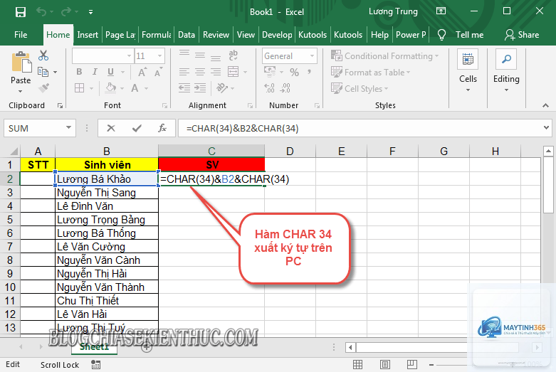Click Decrease Font Size icon
Image resolution: width=556 pixels, height=372 pixels.
pyautogui.click(x=158, y=73)
